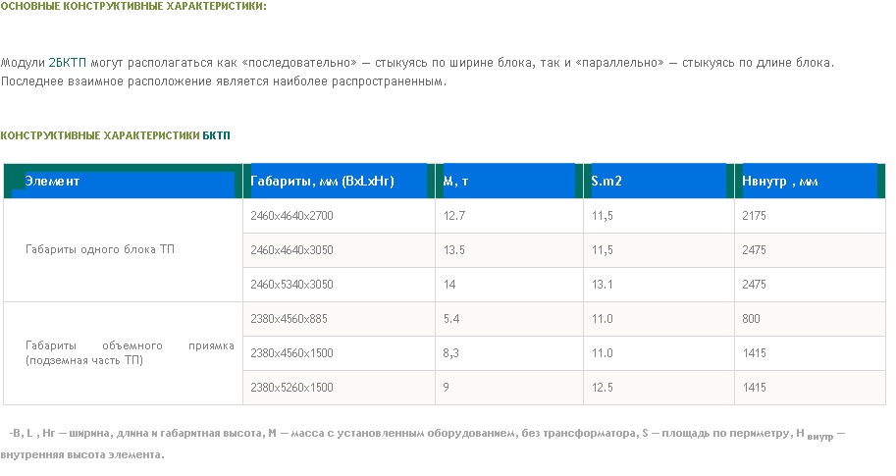Screen dimensions: 896x476
Task: Select the 13.1 area value
Action: [603, 285]
